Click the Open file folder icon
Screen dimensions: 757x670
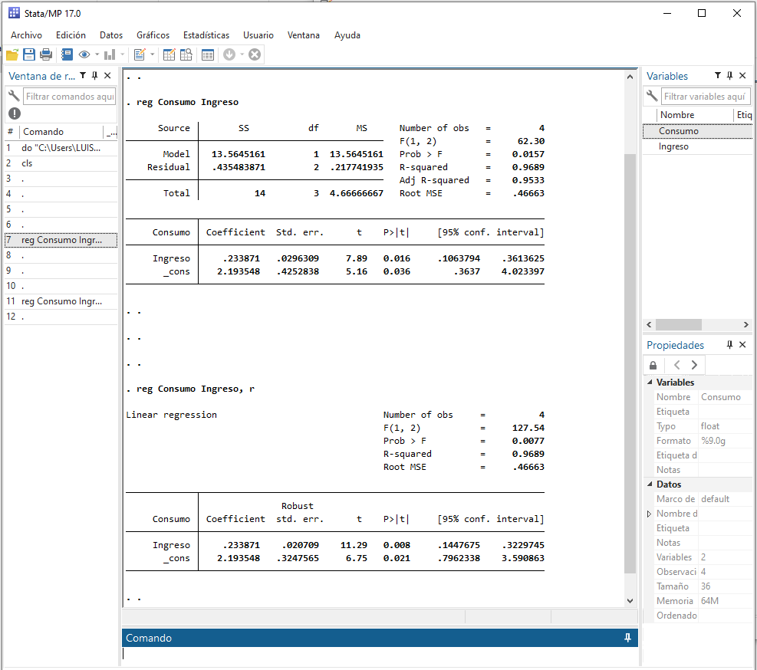coord(12,54)
